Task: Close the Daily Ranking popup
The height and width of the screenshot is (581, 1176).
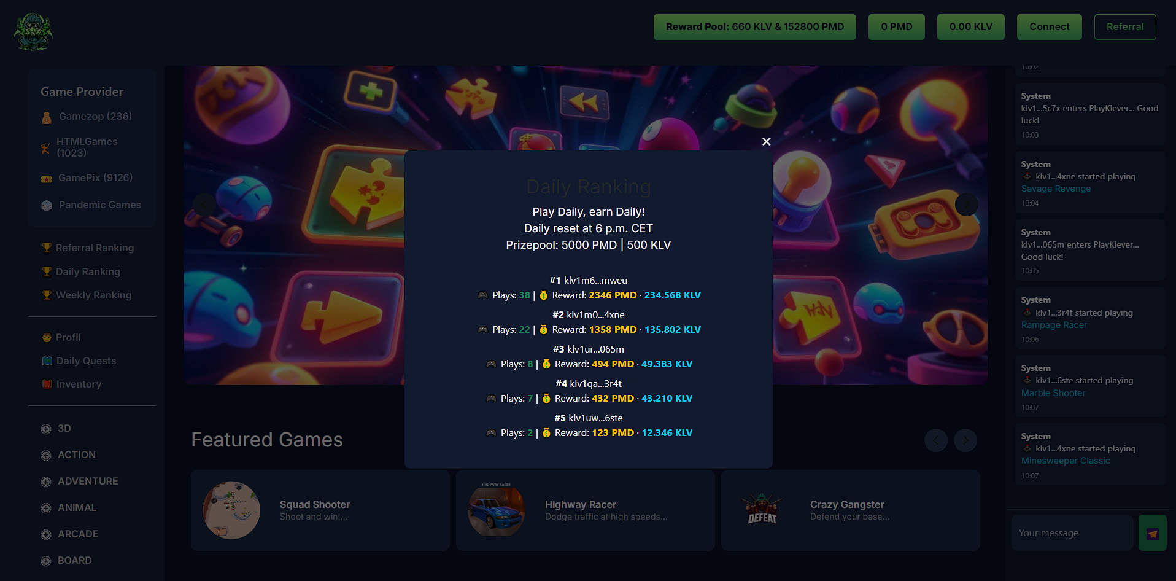Action: point(766,141)
